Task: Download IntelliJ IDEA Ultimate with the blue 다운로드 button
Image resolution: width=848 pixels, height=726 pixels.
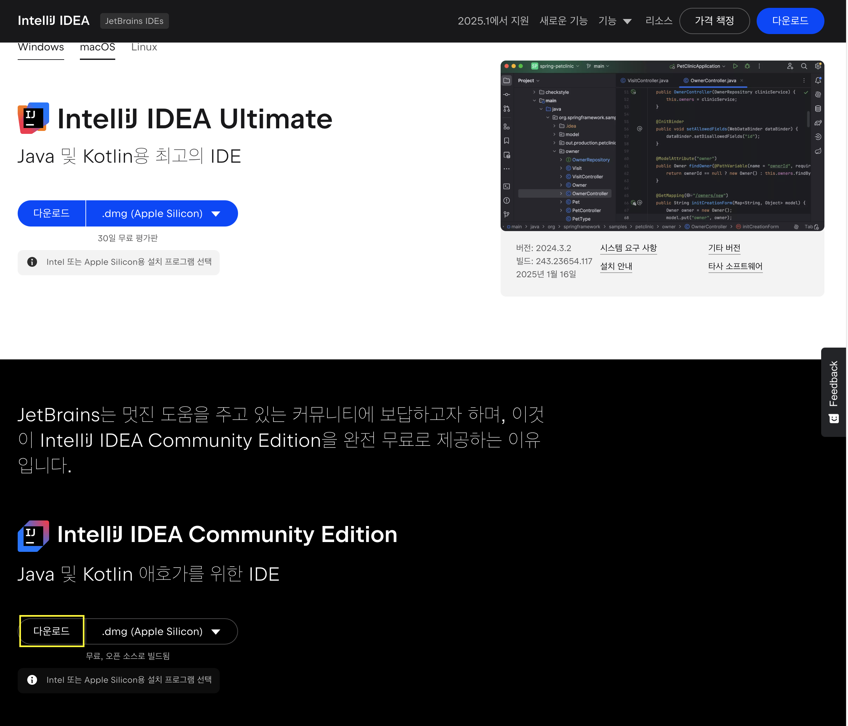Action: point(52,213)
